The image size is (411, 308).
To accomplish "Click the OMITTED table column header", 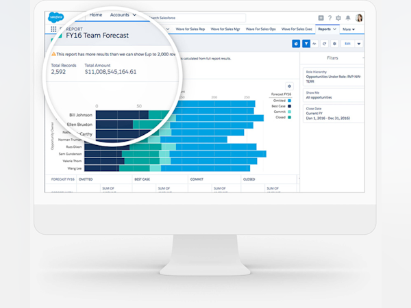I will tap(86, 179).
